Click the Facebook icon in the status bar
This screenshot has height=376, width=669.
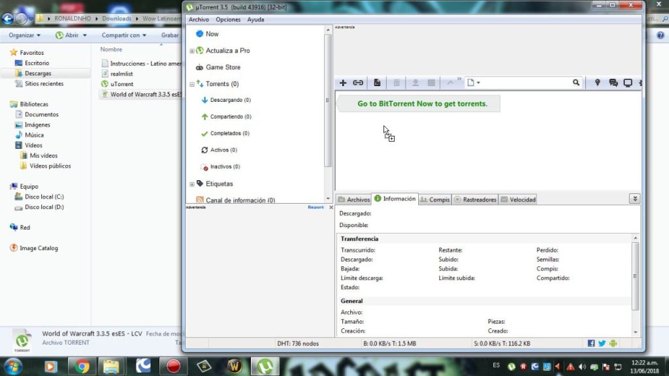coord(591,343)
